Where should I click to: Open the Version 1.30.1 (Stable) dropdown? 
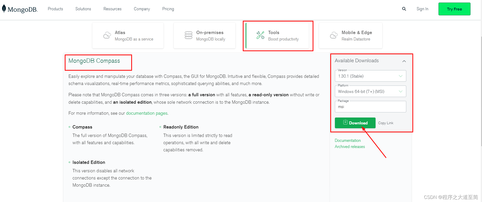click(370, 76)
